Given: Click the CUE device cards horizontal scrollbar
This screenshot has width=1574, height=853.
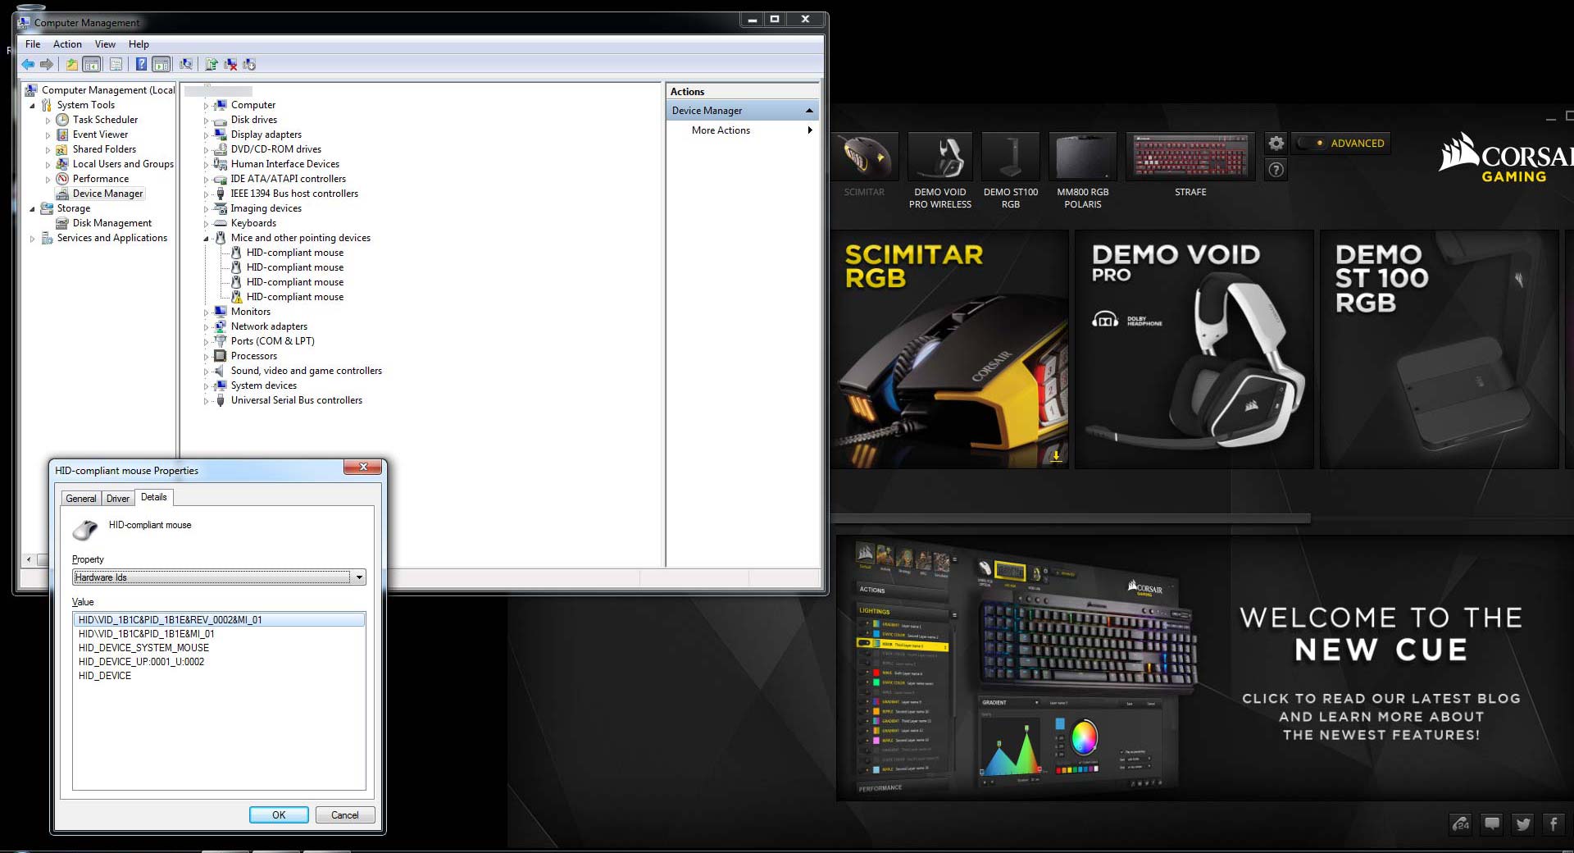Looking at the screenshot, I should [1071, 518].
